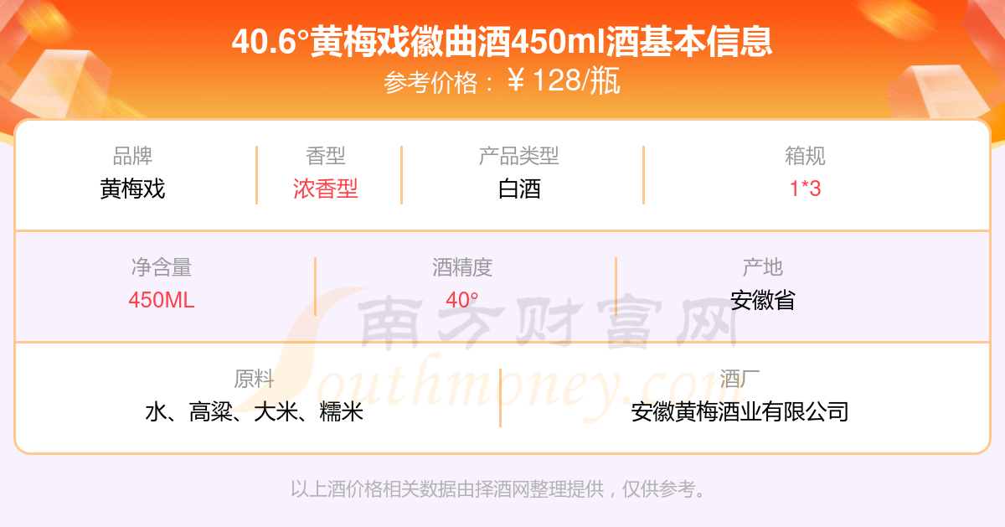Click the 产品类型 label
Viewport: 1005px width, 527px height.
(519, 156)
